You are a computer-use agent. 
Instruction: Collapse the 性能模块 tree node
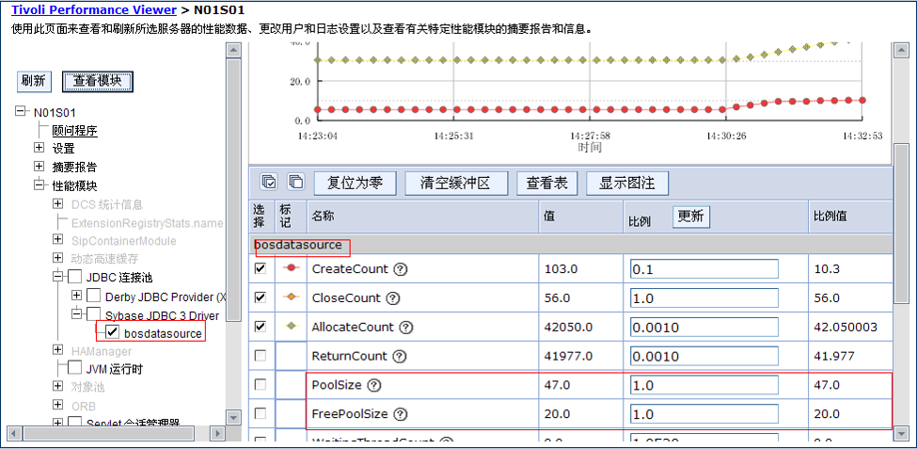40,184
